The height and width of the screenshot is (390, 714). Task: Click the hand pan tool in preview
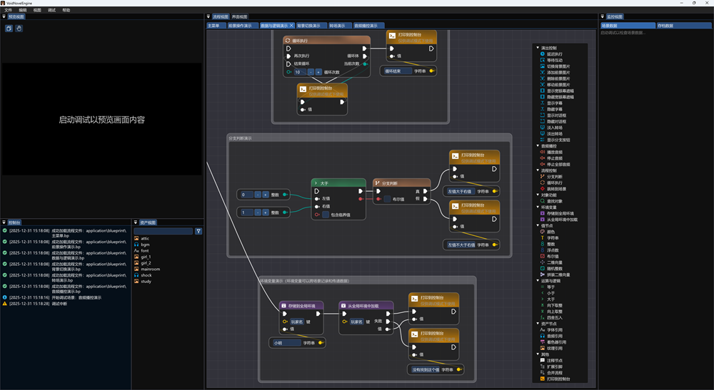coord(19,29)
